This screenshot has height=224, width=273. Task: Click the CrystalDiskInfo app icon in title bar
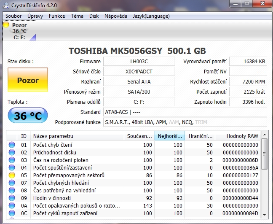(x=6, y=5)
